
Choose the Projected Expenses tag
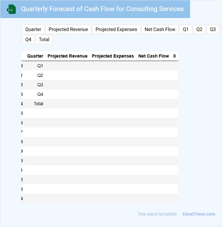coord(116,29)
